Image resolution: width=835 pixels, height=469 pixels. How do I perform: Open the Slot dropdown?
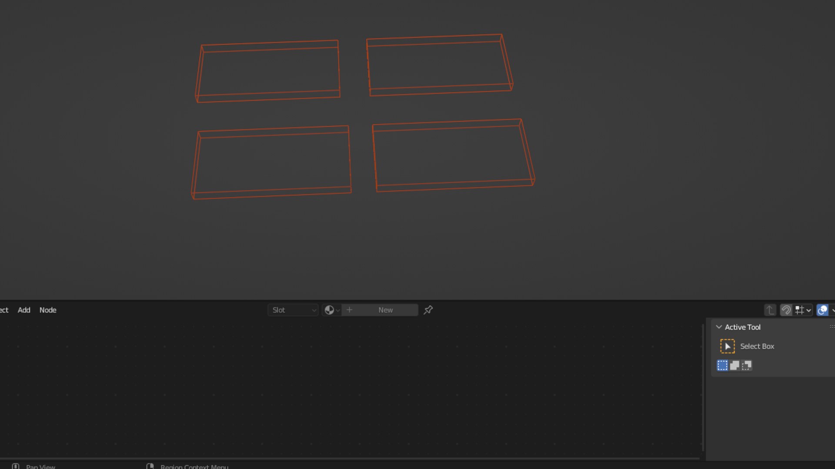293,310
